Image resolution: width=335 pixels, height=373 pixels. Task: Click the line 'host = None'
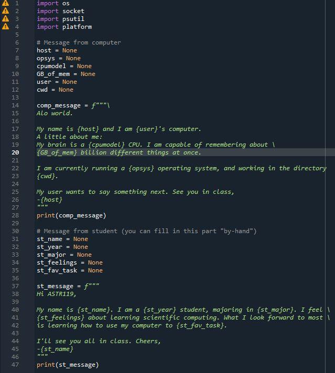tap(57, 50)
